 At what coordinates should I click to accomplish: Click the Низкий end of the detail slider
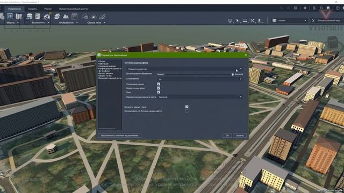coord(160,75)
